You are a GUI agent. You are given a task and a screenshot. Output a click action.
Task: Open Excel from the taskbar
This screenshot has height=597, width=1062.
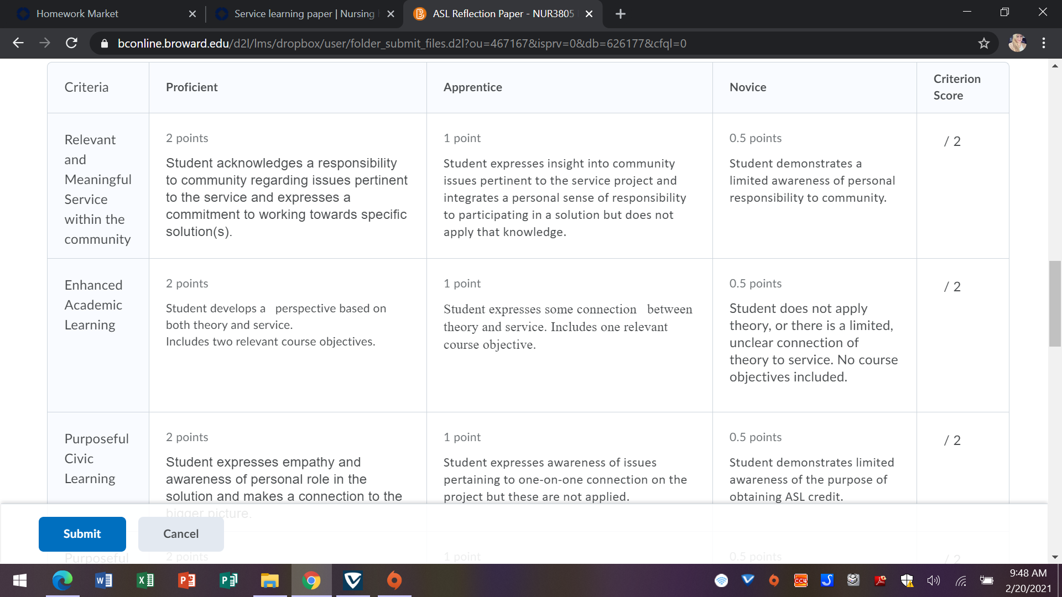pos(145,580)
